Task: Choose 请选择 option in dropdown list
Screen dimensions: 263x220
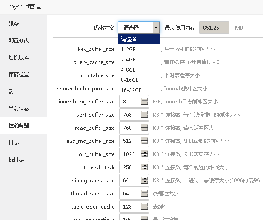Action: (139, 39)
